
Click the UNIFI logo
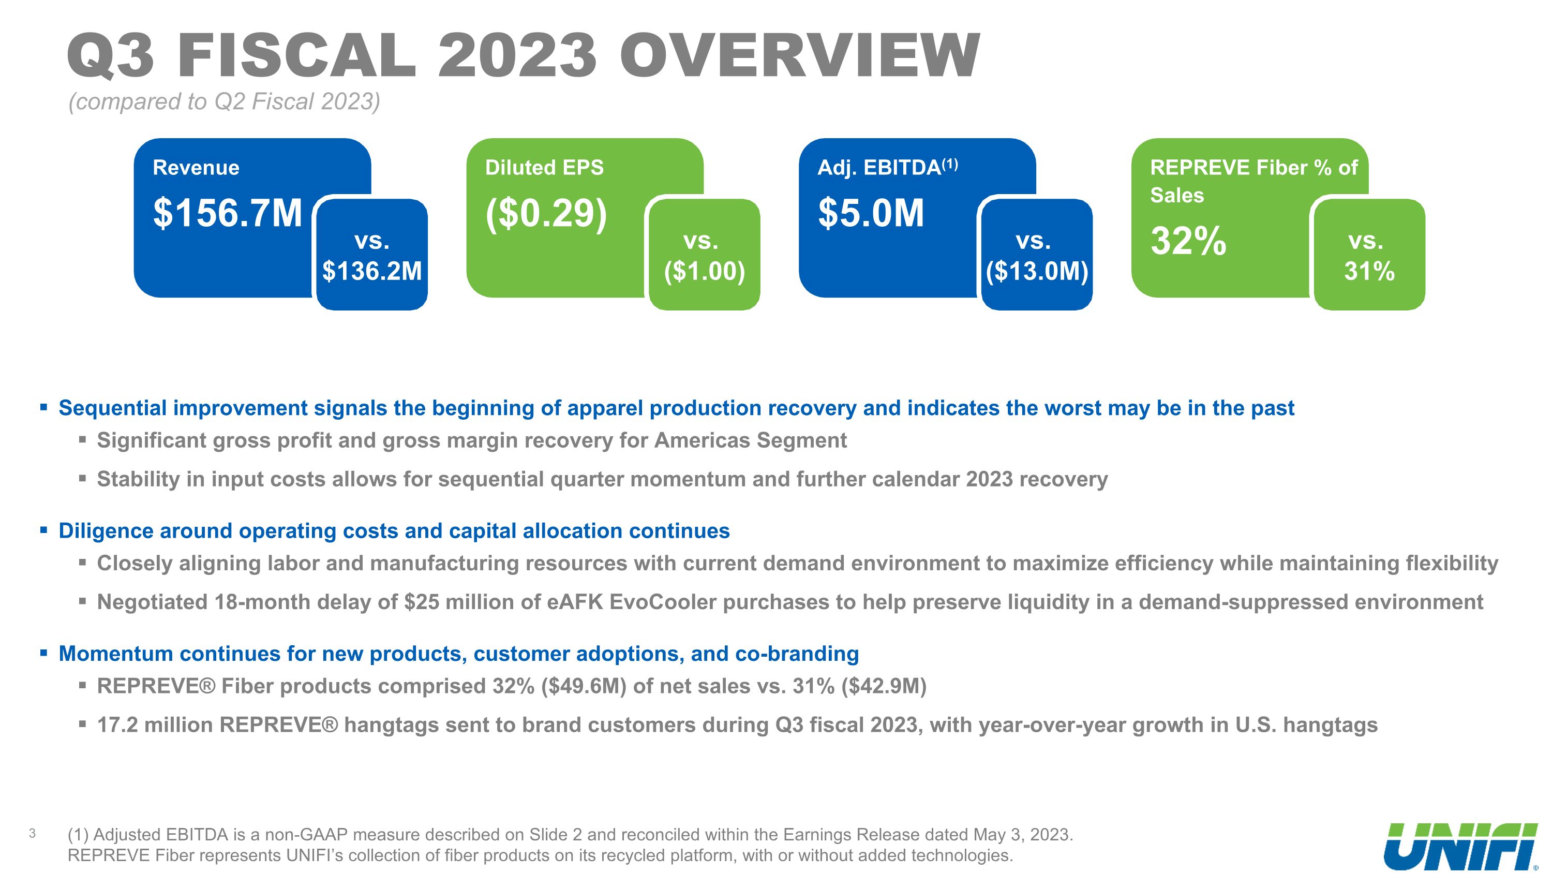coord(1462,846)
